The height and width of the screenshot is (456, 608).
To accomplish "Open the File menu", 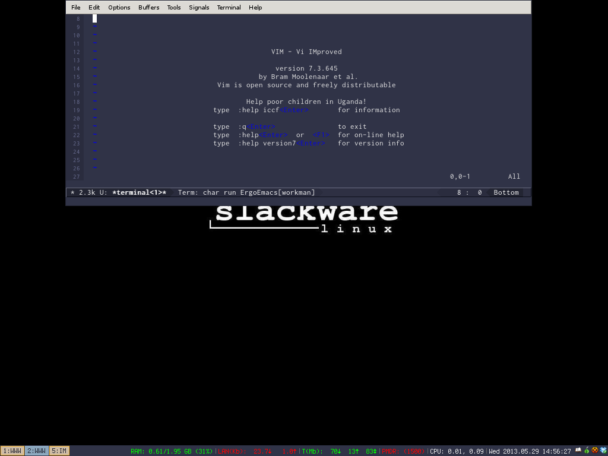I will [75, 7].
